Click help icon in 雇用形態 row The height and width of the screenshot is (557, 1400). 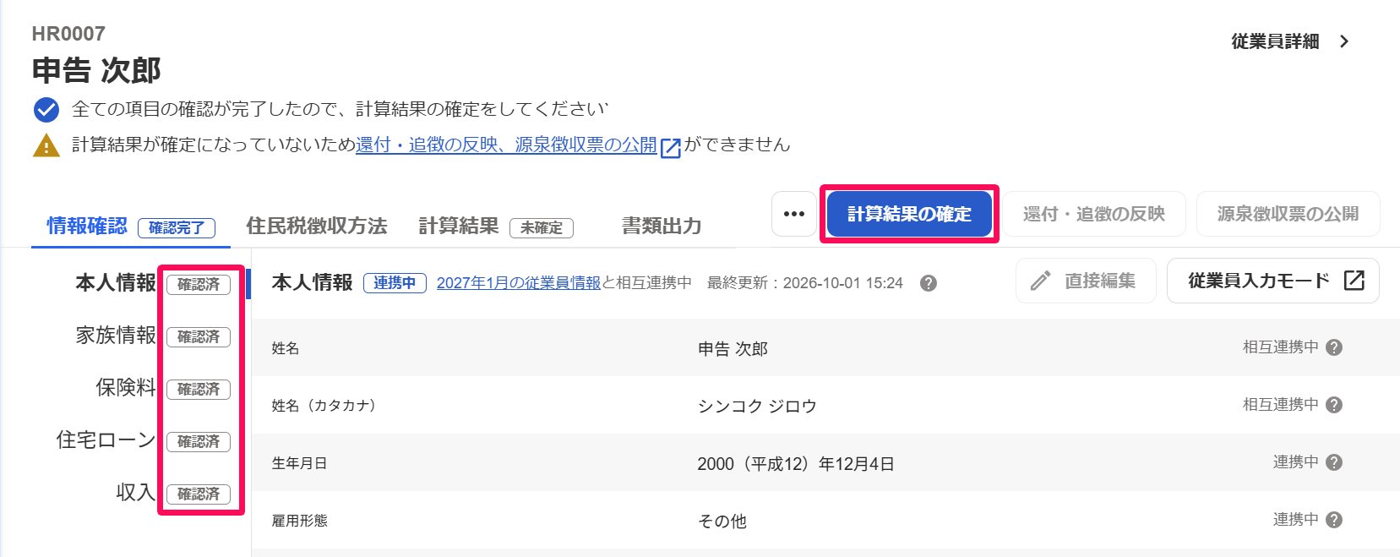click(x=1334, y=520)
